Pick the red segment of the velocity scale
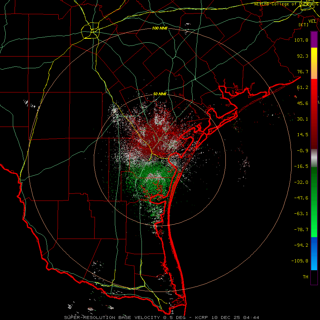 [x=314, y=114]
